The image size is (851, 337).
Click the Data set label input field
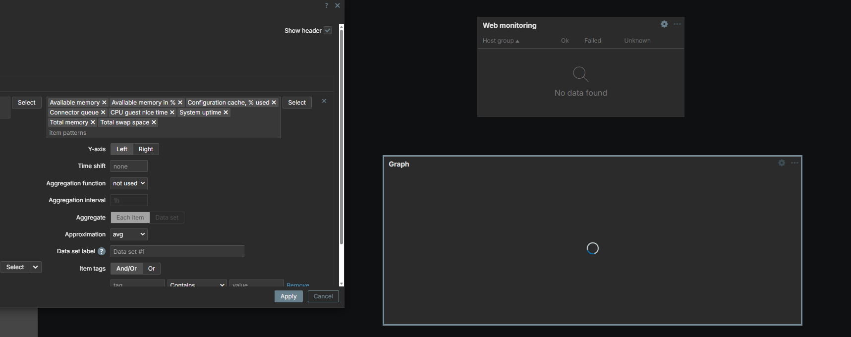177,252
